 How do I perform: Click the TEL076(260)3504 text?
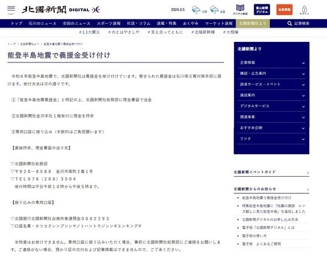(x=44, y=179)
